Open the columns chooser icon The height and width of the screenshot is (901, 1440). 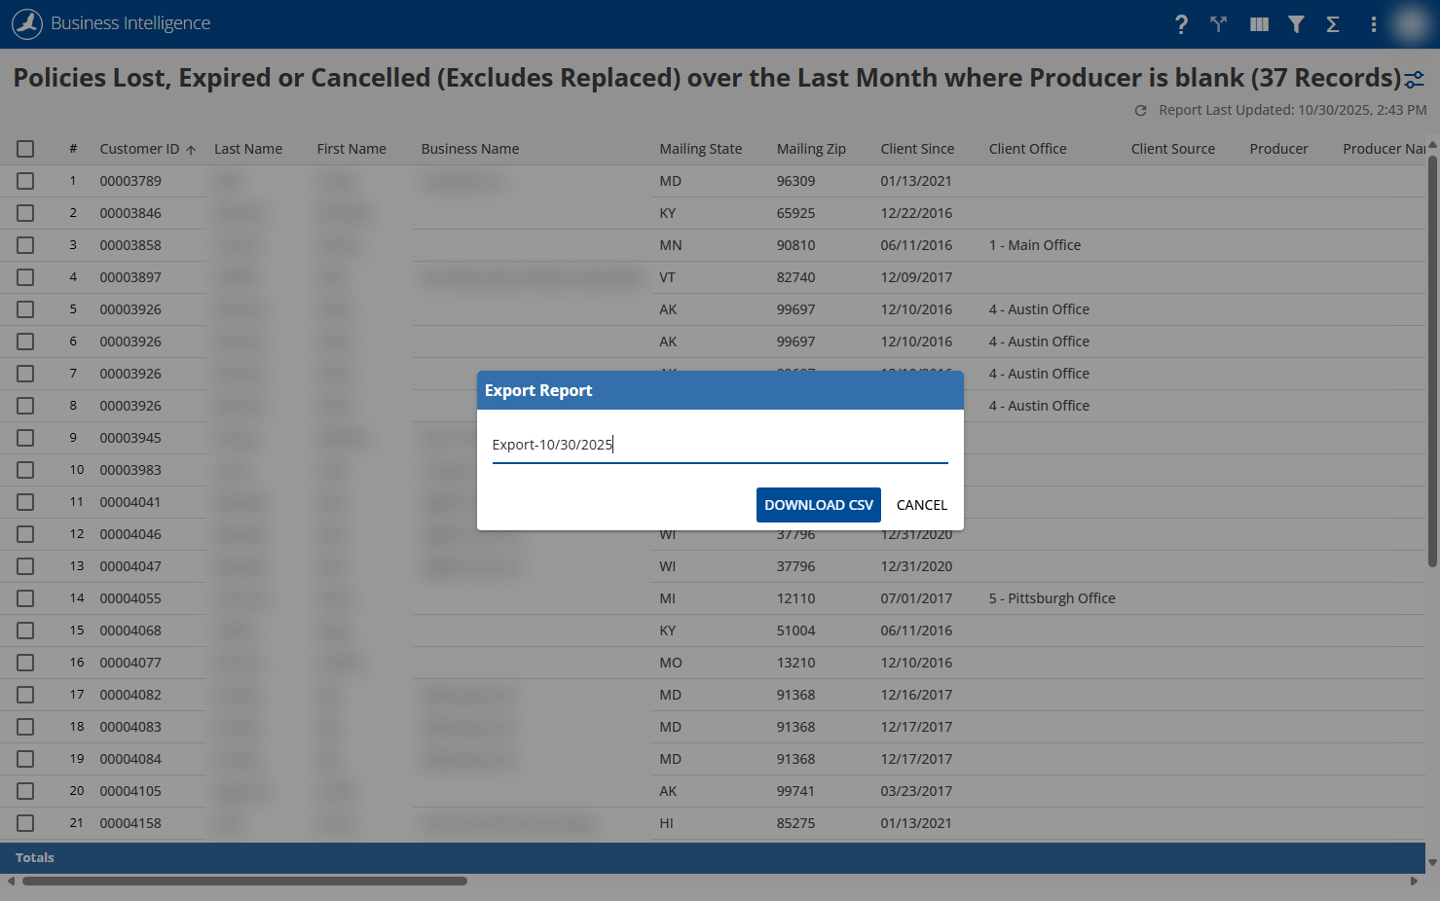pyautogui.click(x=1259, y=24)
